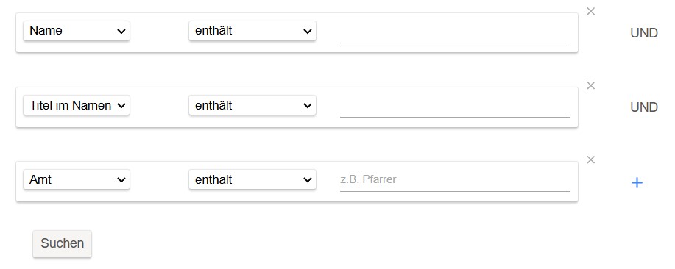Toggle the UND connector after Name row
Screen dimensions: 675x269
click(x=644, y=33)
